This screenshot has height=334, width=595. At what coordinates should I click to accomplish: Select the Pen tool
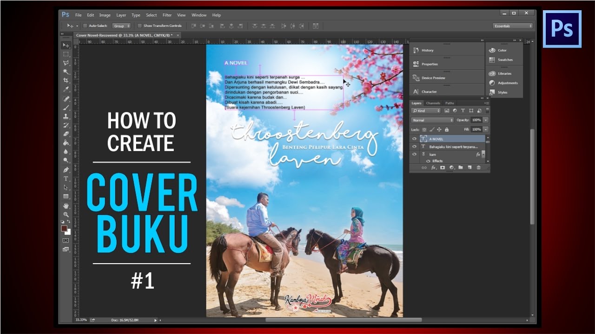point(66,170)
